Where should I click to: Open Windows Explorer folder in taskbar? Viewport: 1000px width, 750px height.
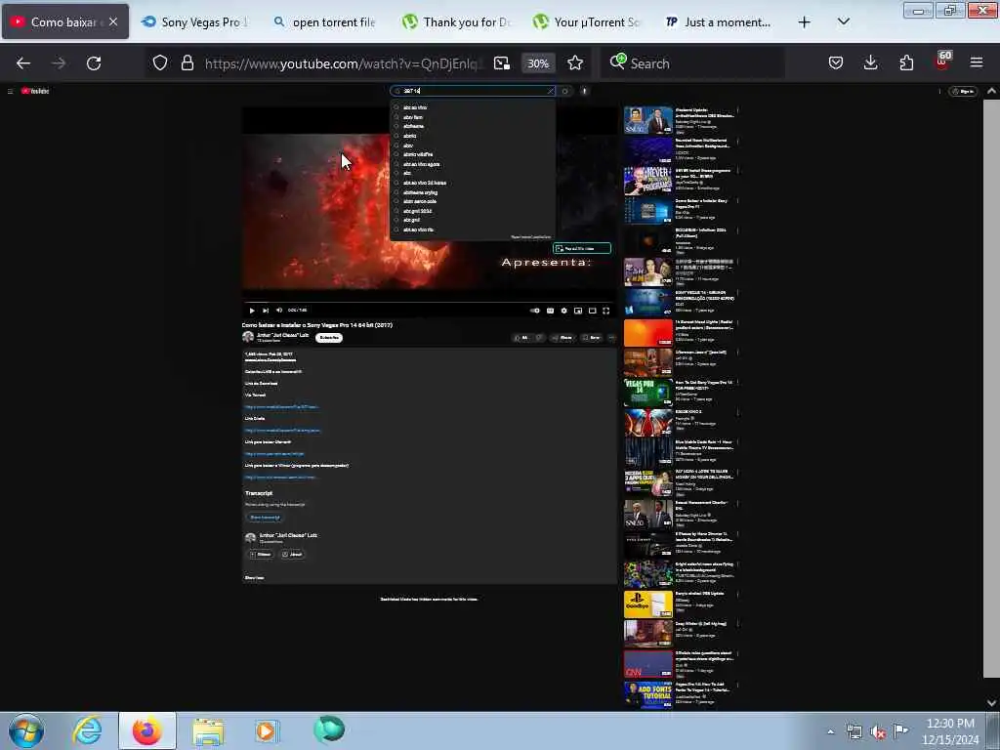(208, 730)
